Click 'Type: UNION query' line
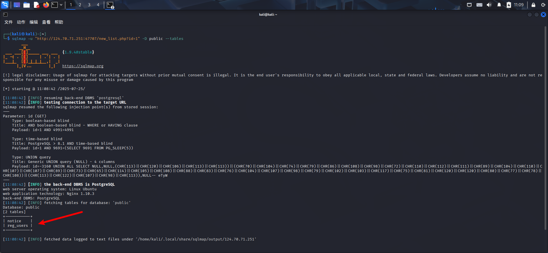 tap(31, 157)
